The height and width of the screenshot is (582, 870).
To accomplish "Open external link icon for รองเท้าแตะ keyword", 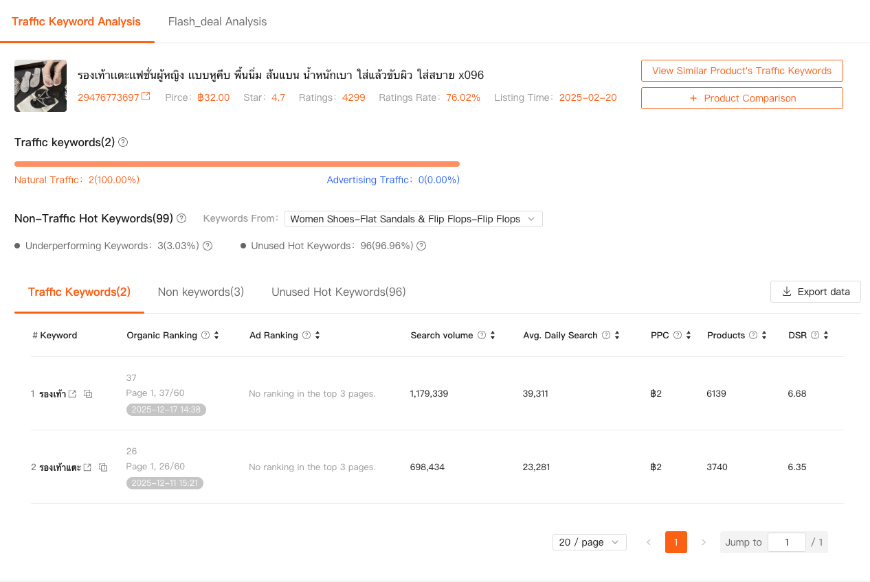I will pyautogui.click(x=87, y=467).
